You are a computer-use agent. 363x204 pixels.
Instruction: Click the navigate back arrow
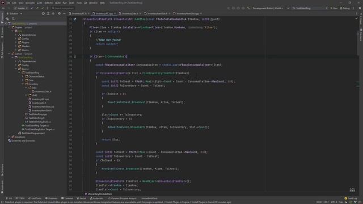point(3,8)
